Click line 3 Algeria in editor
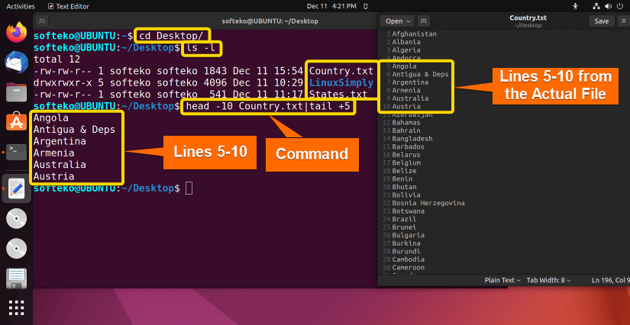630x325 pixels. (406, 50)
